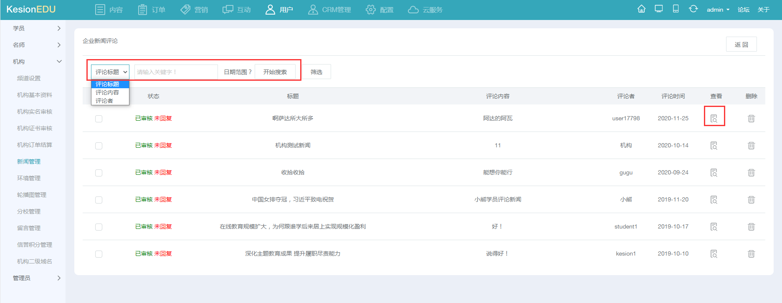Open 论坛 link in top bar

(x=744, y=10)
